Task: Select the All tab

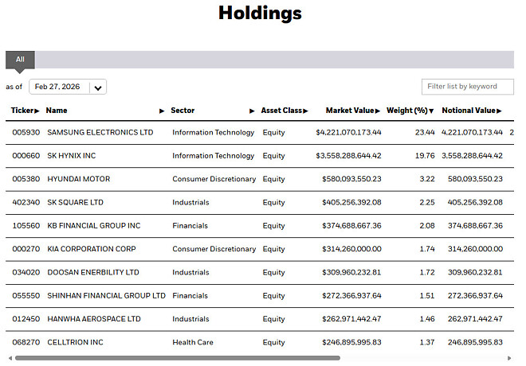Action: click(x=20, y=60)
